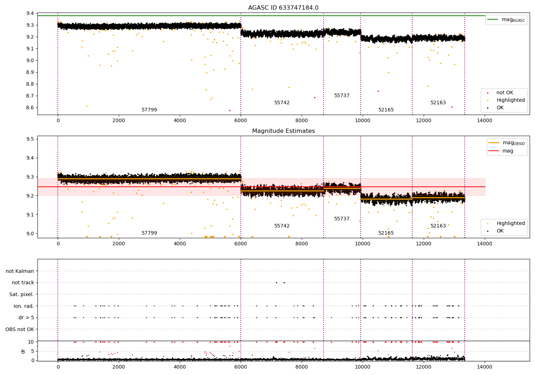Click obsid label 52165 in Magnitude Estimates plot
This screenshot has height=375, width=535.
(x=386, y=233)
